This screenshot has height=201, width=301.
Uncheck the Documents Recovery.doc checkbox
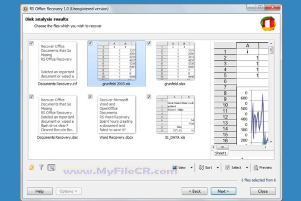point(31,97)
